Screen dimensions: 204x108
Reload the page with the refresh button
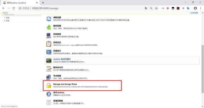pyautogui.click(x=14, y=8)
